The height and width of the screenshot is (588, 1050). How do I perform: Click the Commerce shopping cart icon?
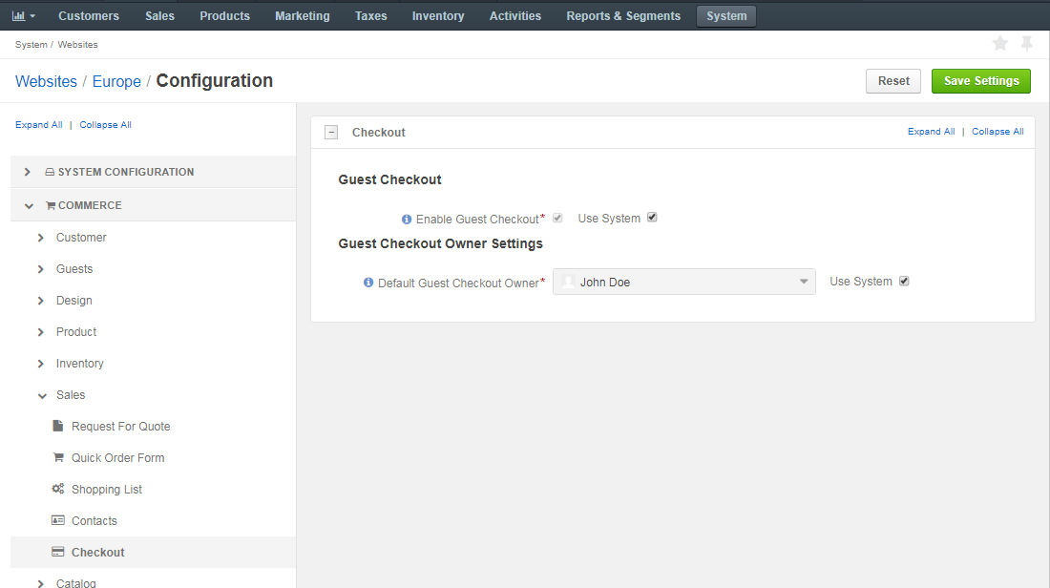pyautogui.click(x=51, y=205)
